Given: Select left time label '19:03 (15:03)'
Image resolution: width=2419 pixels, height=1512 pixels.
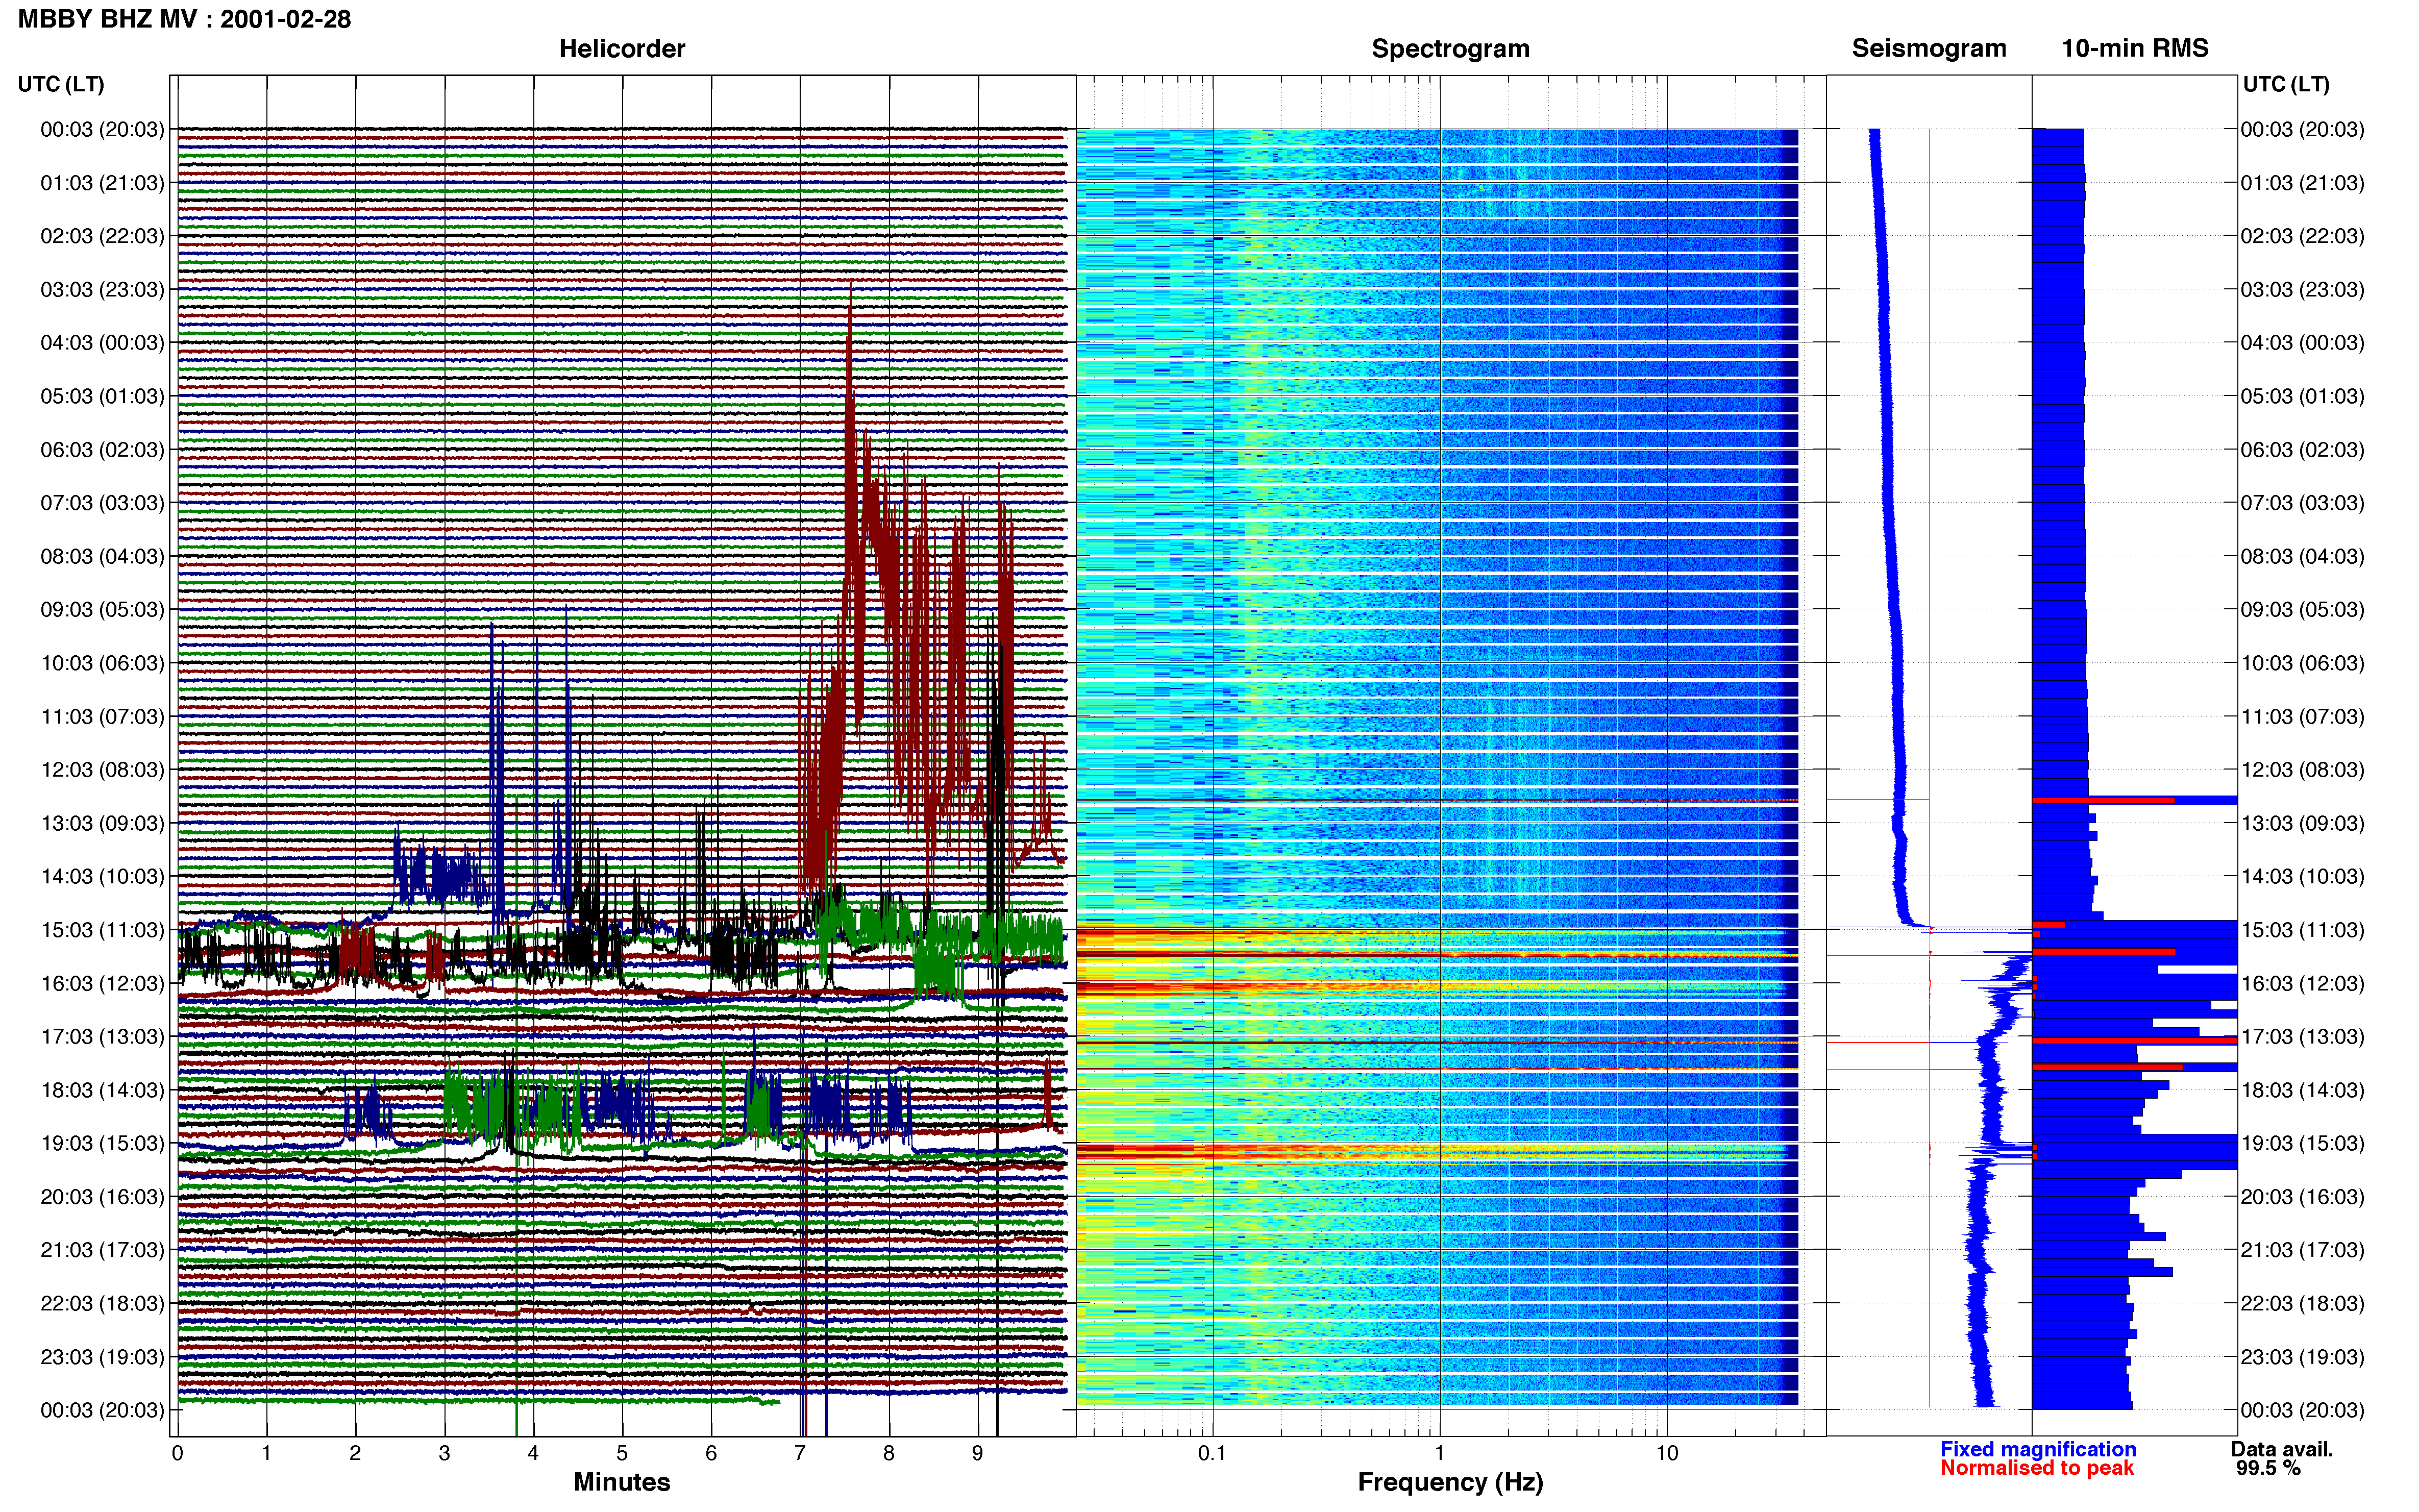Looking at the screenshot, I should 102,1143.
